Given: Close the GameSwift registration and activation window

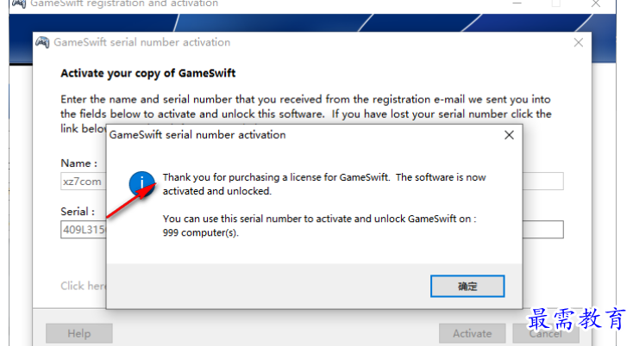Looking at the screenshot, I should (595, 3).
